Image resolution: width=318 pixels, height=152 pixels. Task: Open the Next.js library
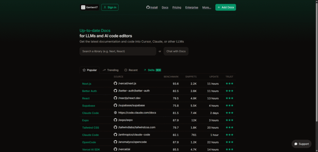click(87, 84)
